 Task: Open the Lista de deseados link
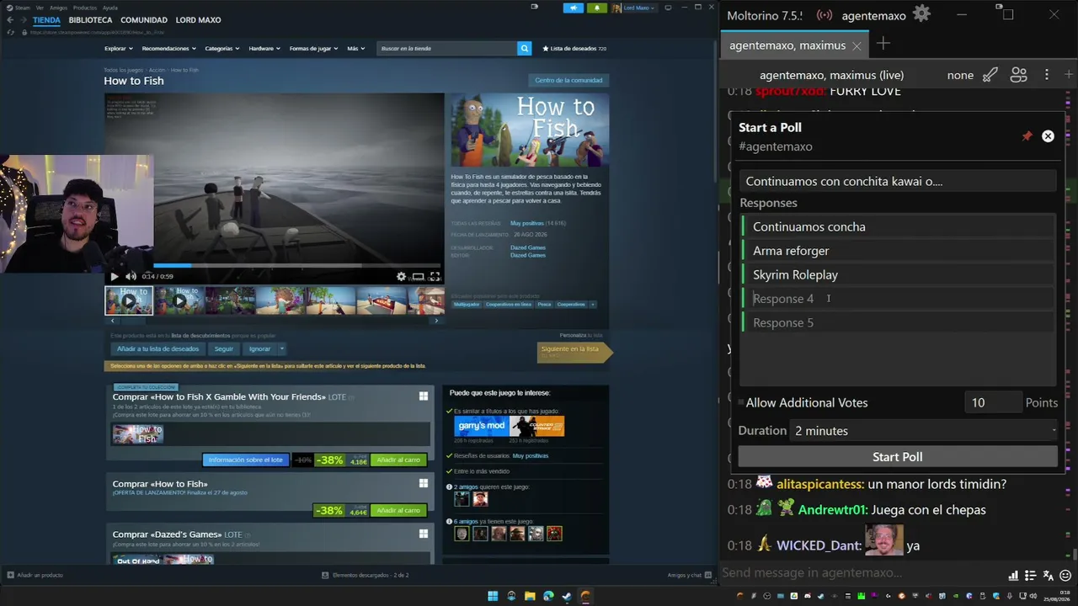574,49
